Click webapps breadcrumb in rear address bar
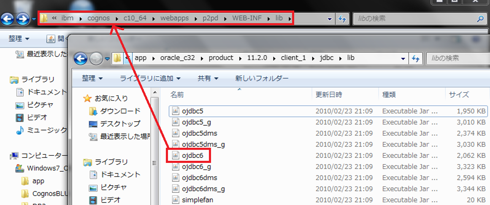Image resolution: width=490 pixels, height=205 pixels. pos(174,19)
